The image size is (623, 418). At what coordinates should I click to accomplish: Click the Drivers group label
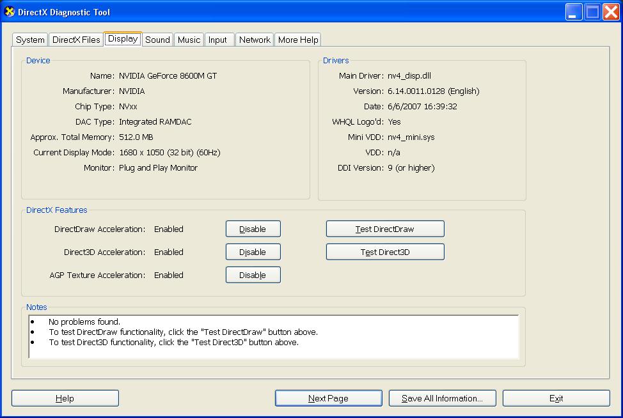click(x=336, y=60)
